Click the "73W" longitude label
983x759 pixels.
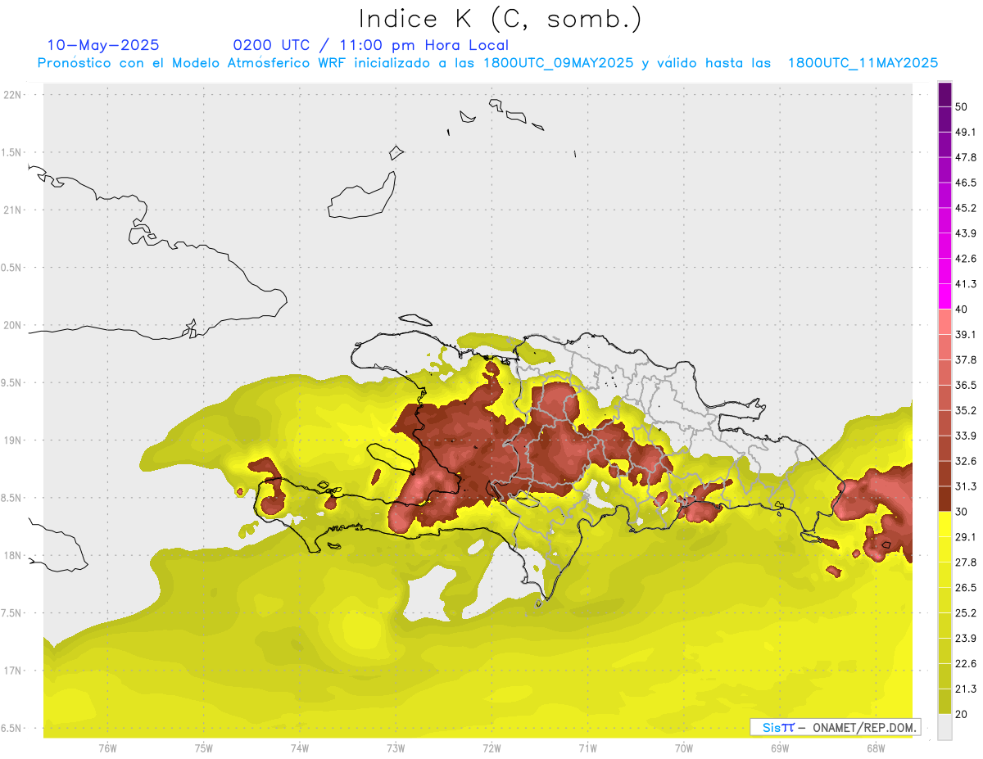pyautogui.click(x=396, y=748)
